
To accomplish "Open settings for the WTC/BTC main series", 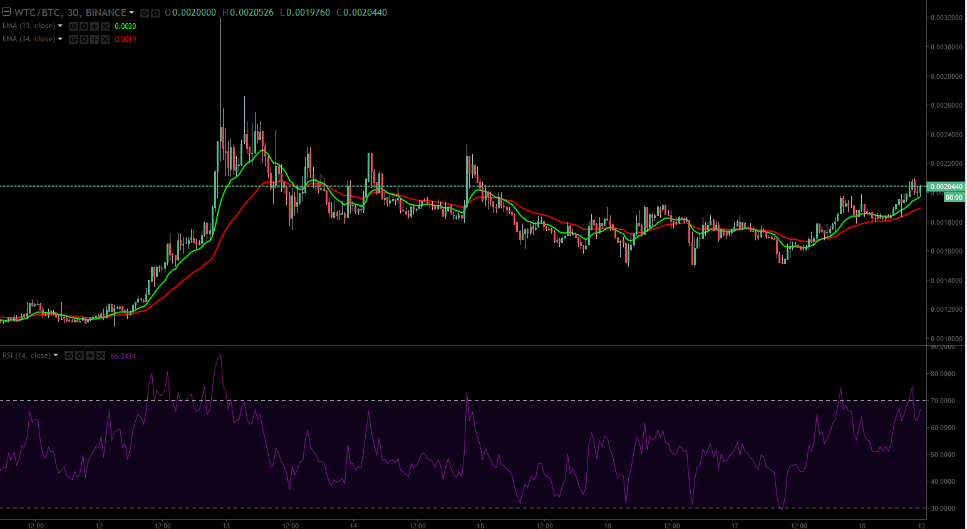I will pyautogui.click(x=155, y=13).
